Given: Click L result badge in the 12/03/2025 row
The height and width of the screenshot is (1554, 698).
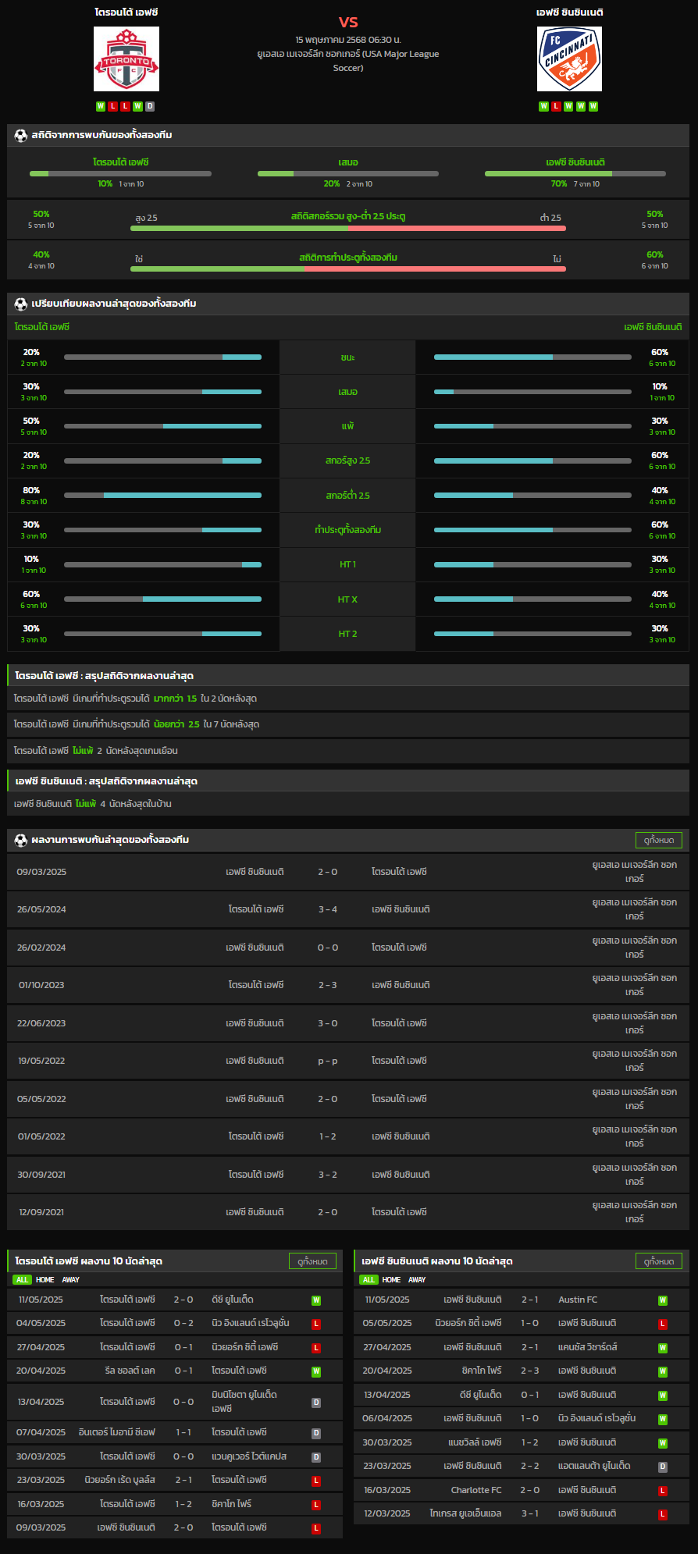Looking at the screenshot, I should [x=663, y=1514].
